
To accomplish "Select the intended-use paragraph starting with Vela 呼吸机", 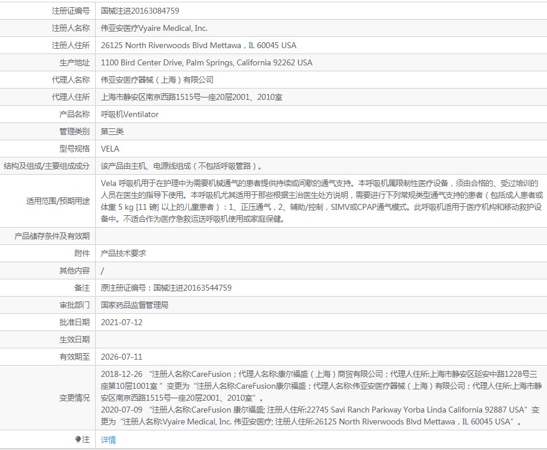I will click(x=322, y=201).
